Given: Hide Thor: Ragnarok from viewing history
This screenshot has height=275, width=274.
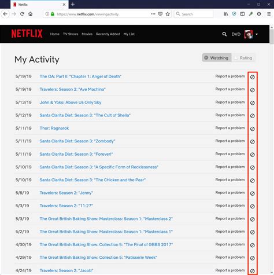Looking at the screenshot, I should click(x=252, y=129).
